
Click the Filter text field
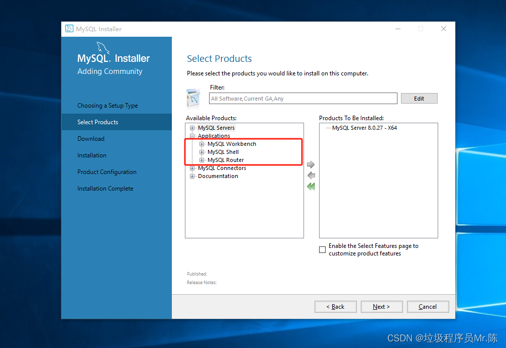[x=303, y=99]
